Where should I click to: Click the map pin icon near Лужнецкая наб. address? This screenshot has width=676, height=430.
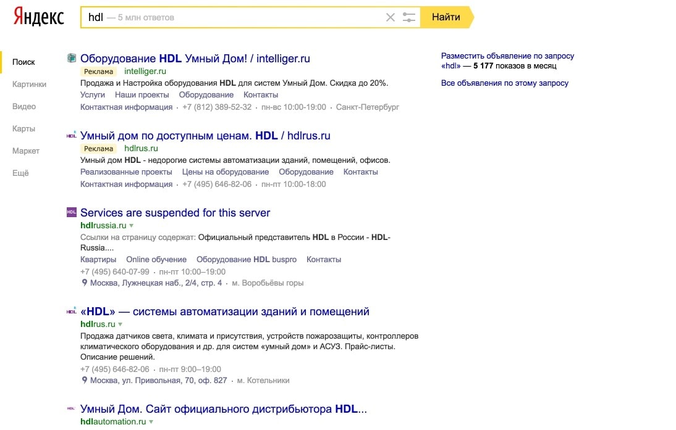(85, 283)
